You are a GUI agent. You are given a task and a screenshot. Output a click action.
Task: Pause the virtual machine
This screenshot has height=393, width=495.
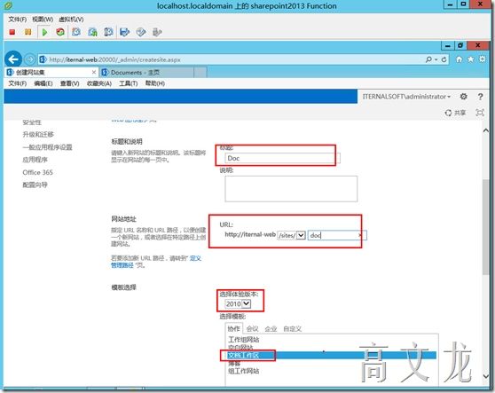[x=27, y=32]
